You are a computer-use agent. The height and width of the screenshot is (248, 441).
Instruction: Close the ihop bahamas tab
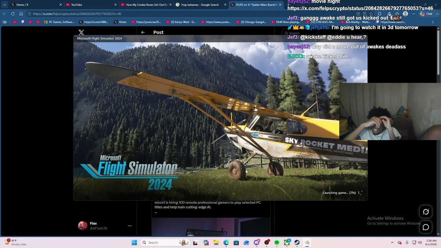pyautogui.click(x=225, y=5)
